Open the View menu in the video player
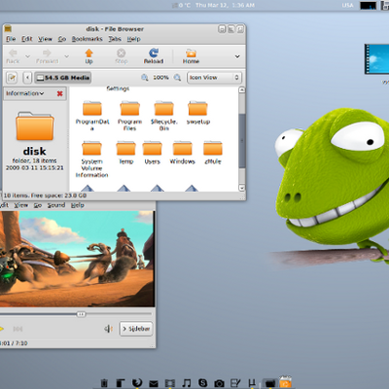The width and height of the screenshot is (389, 389). pos(21,205)
